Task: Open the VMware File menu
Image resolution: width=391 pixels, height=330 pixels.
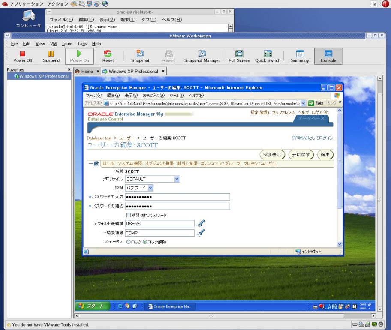Action: [x=14, y=44]
